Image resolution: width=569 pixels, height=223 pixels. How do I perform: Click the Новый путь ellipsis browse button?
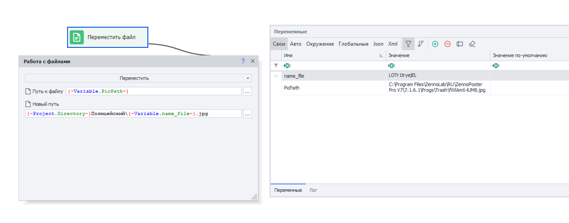pyautogui.click(x=247, y=113)
